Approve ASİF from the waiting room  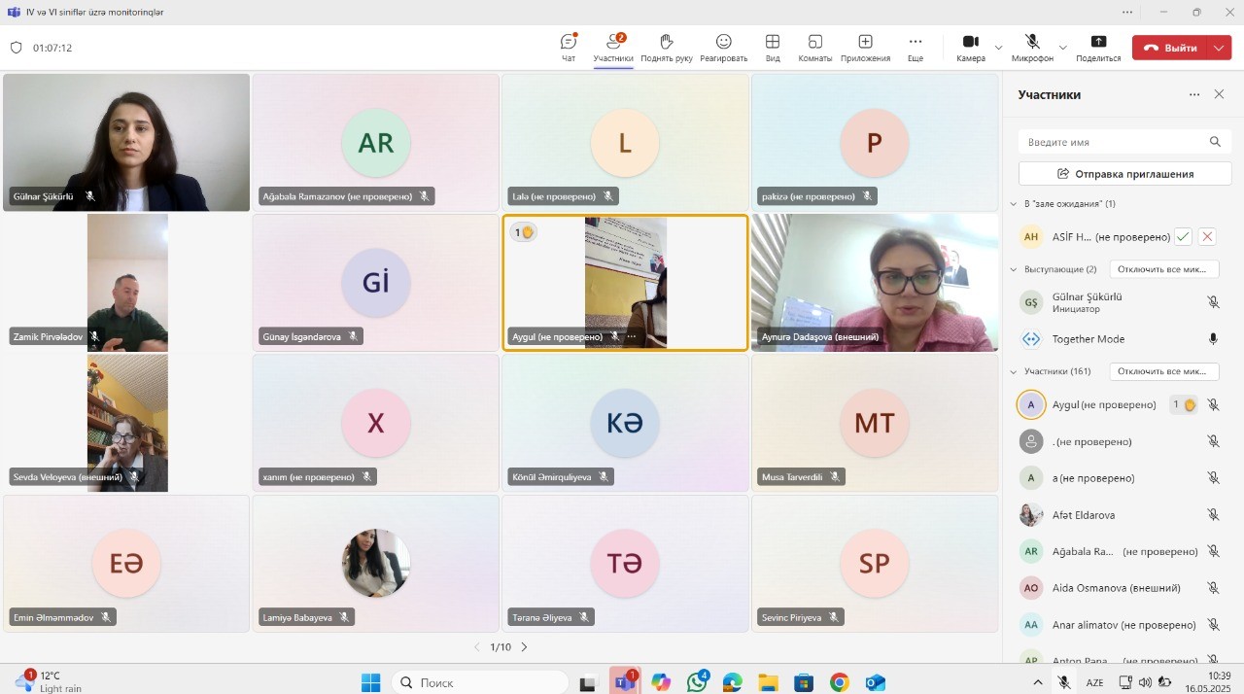1183,236
